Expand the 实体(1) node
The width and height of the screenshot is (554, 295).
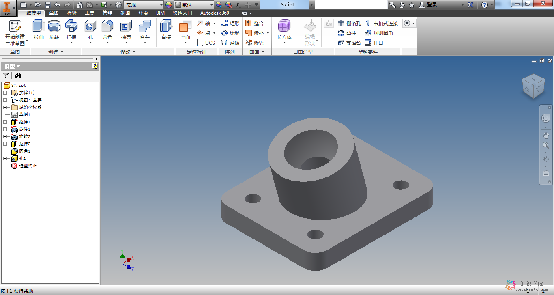click(5, 93)
